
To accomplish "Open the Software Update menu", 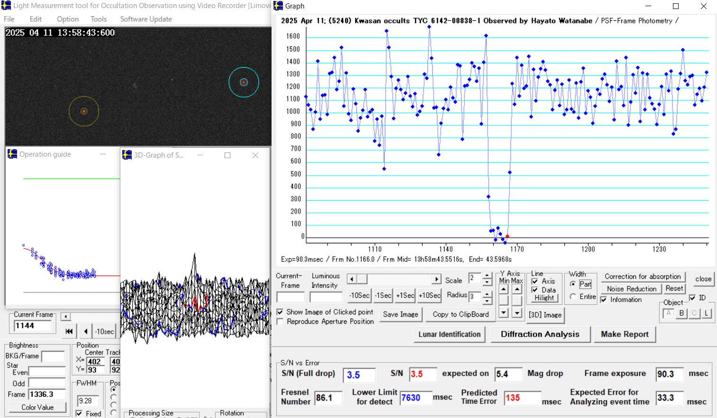I will tap(146, 19).
